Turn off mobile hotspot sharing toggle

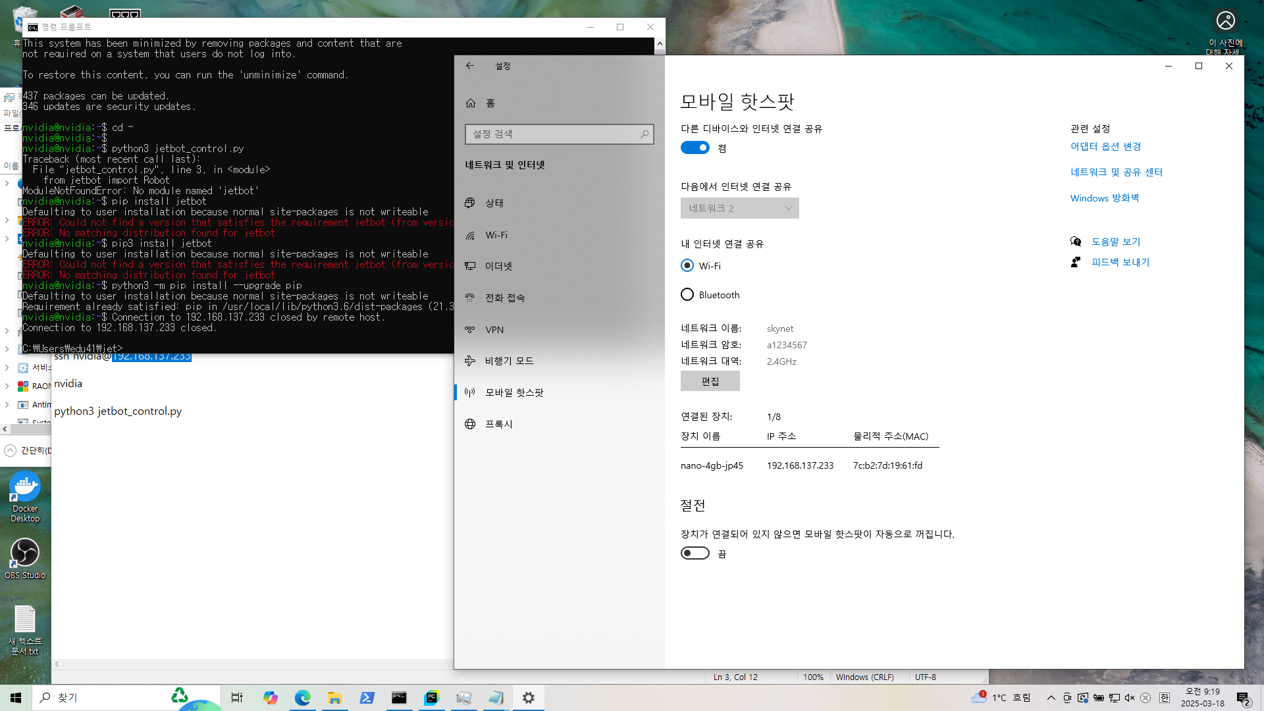point(695,148)
